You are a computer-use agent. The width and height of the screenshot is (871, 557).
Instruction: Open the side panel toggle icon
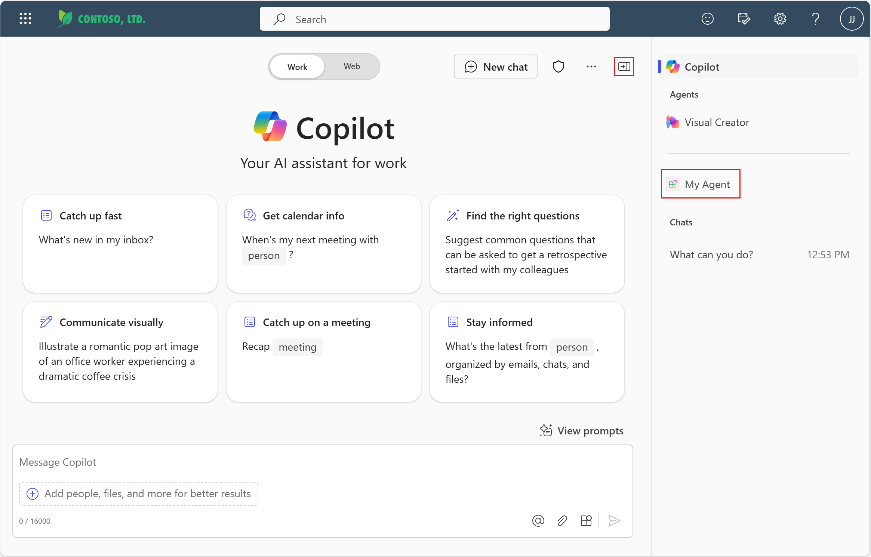point(624,66)
